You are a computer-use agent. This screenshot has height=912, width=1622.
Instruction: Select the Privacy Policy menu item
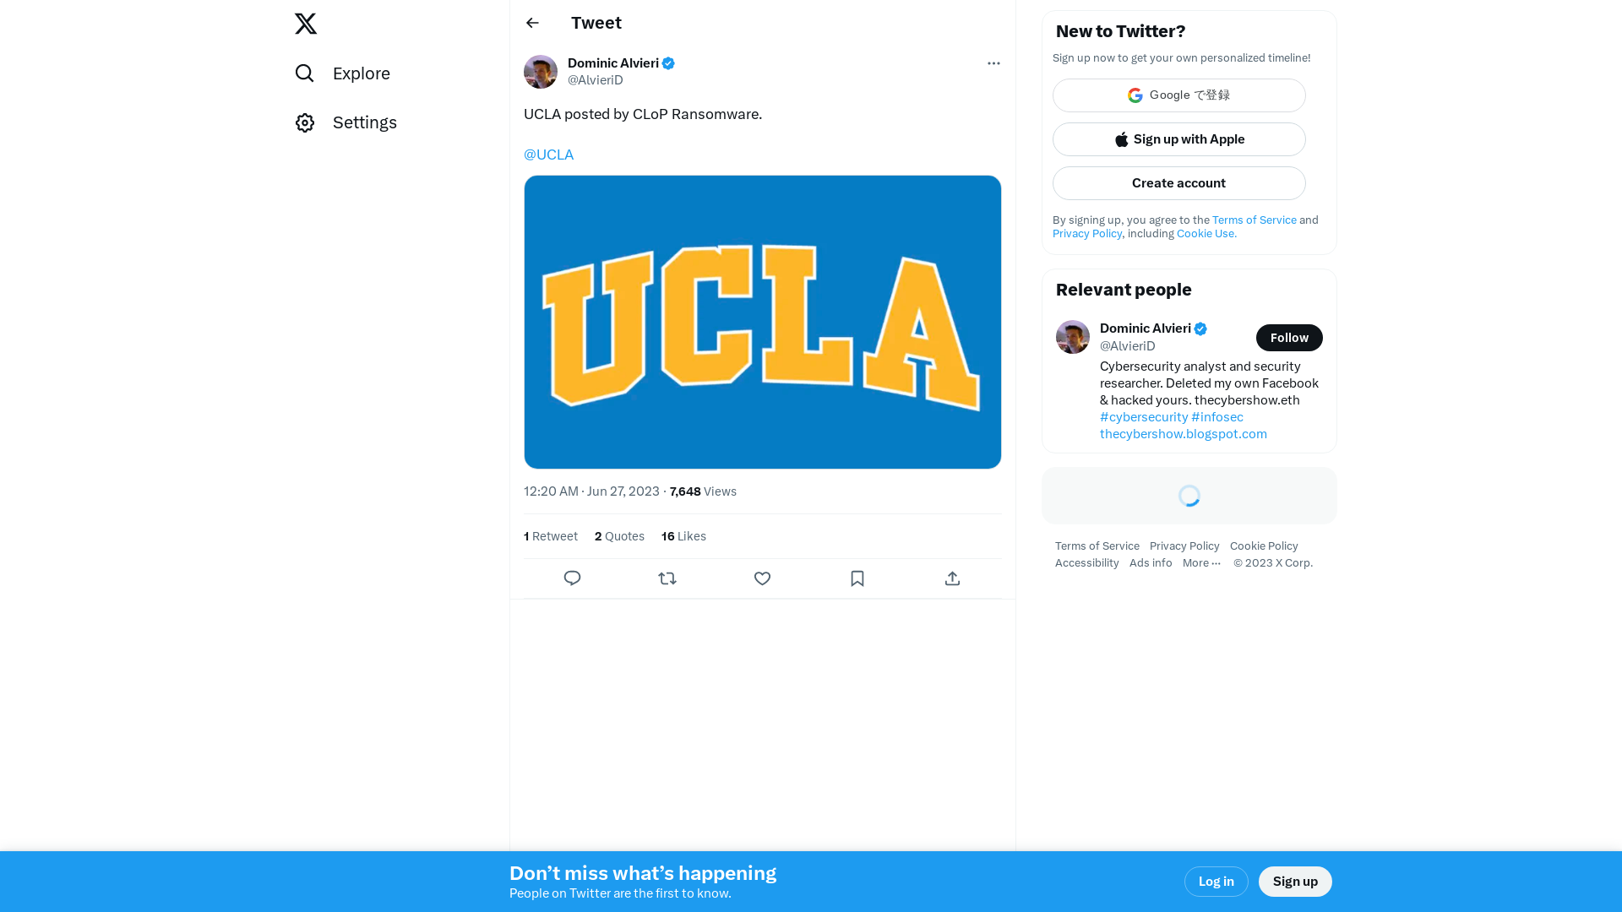(x=1184, y=546)
